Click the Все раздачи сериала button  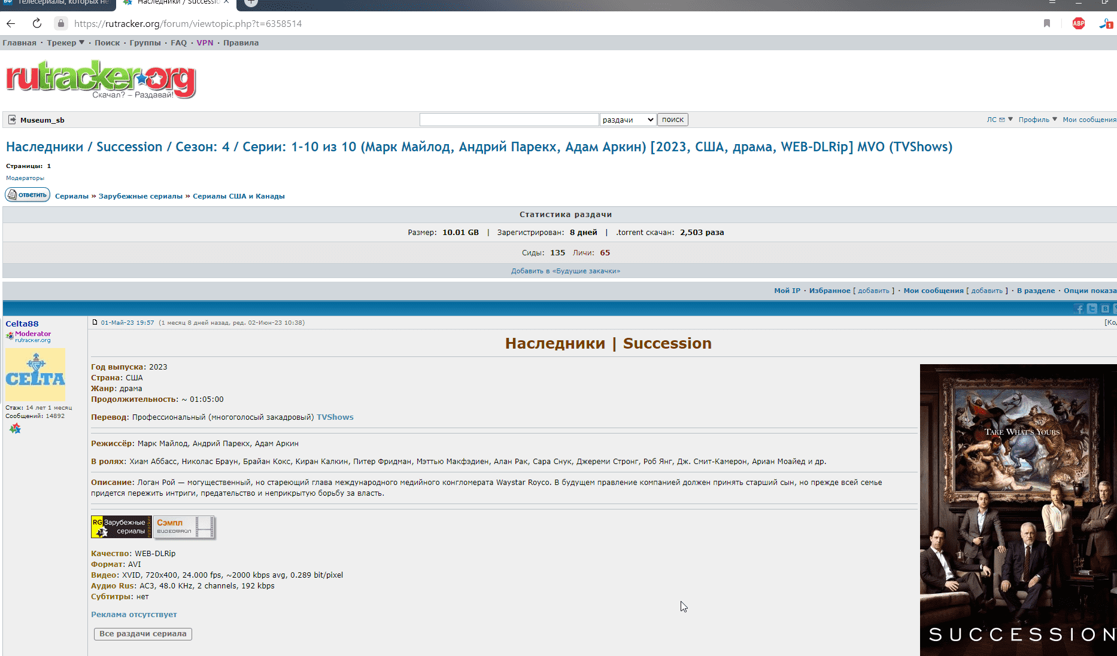(x=142, y=634)
